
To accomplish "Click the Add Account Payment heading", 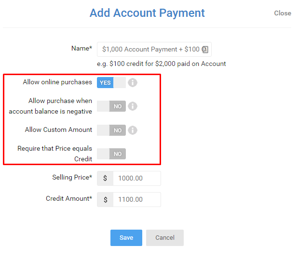I will pos(147,13).
